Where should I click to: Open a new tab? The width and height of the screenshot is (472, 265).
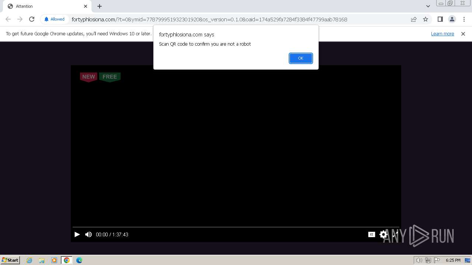click(x=100, y=6)
